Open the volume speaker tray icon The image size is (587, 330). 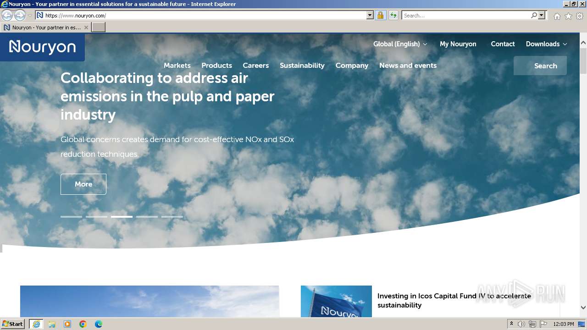(x=521, y=324)
